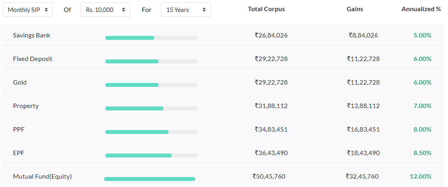Open the Monthly SIP dropdown

point(28,10)
